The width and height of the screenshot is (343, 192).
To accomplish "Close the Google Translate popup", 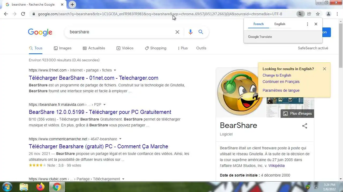I will [316, 24].
